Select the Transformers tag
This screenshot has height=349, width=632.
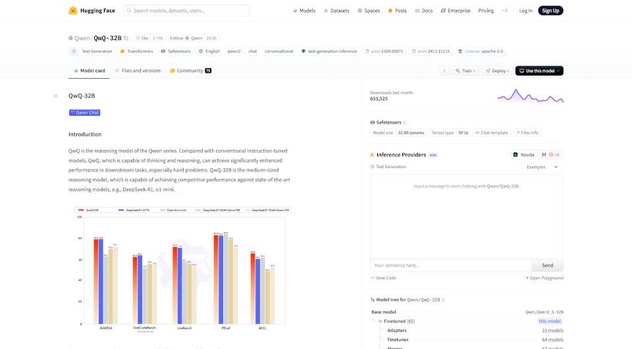136,51
